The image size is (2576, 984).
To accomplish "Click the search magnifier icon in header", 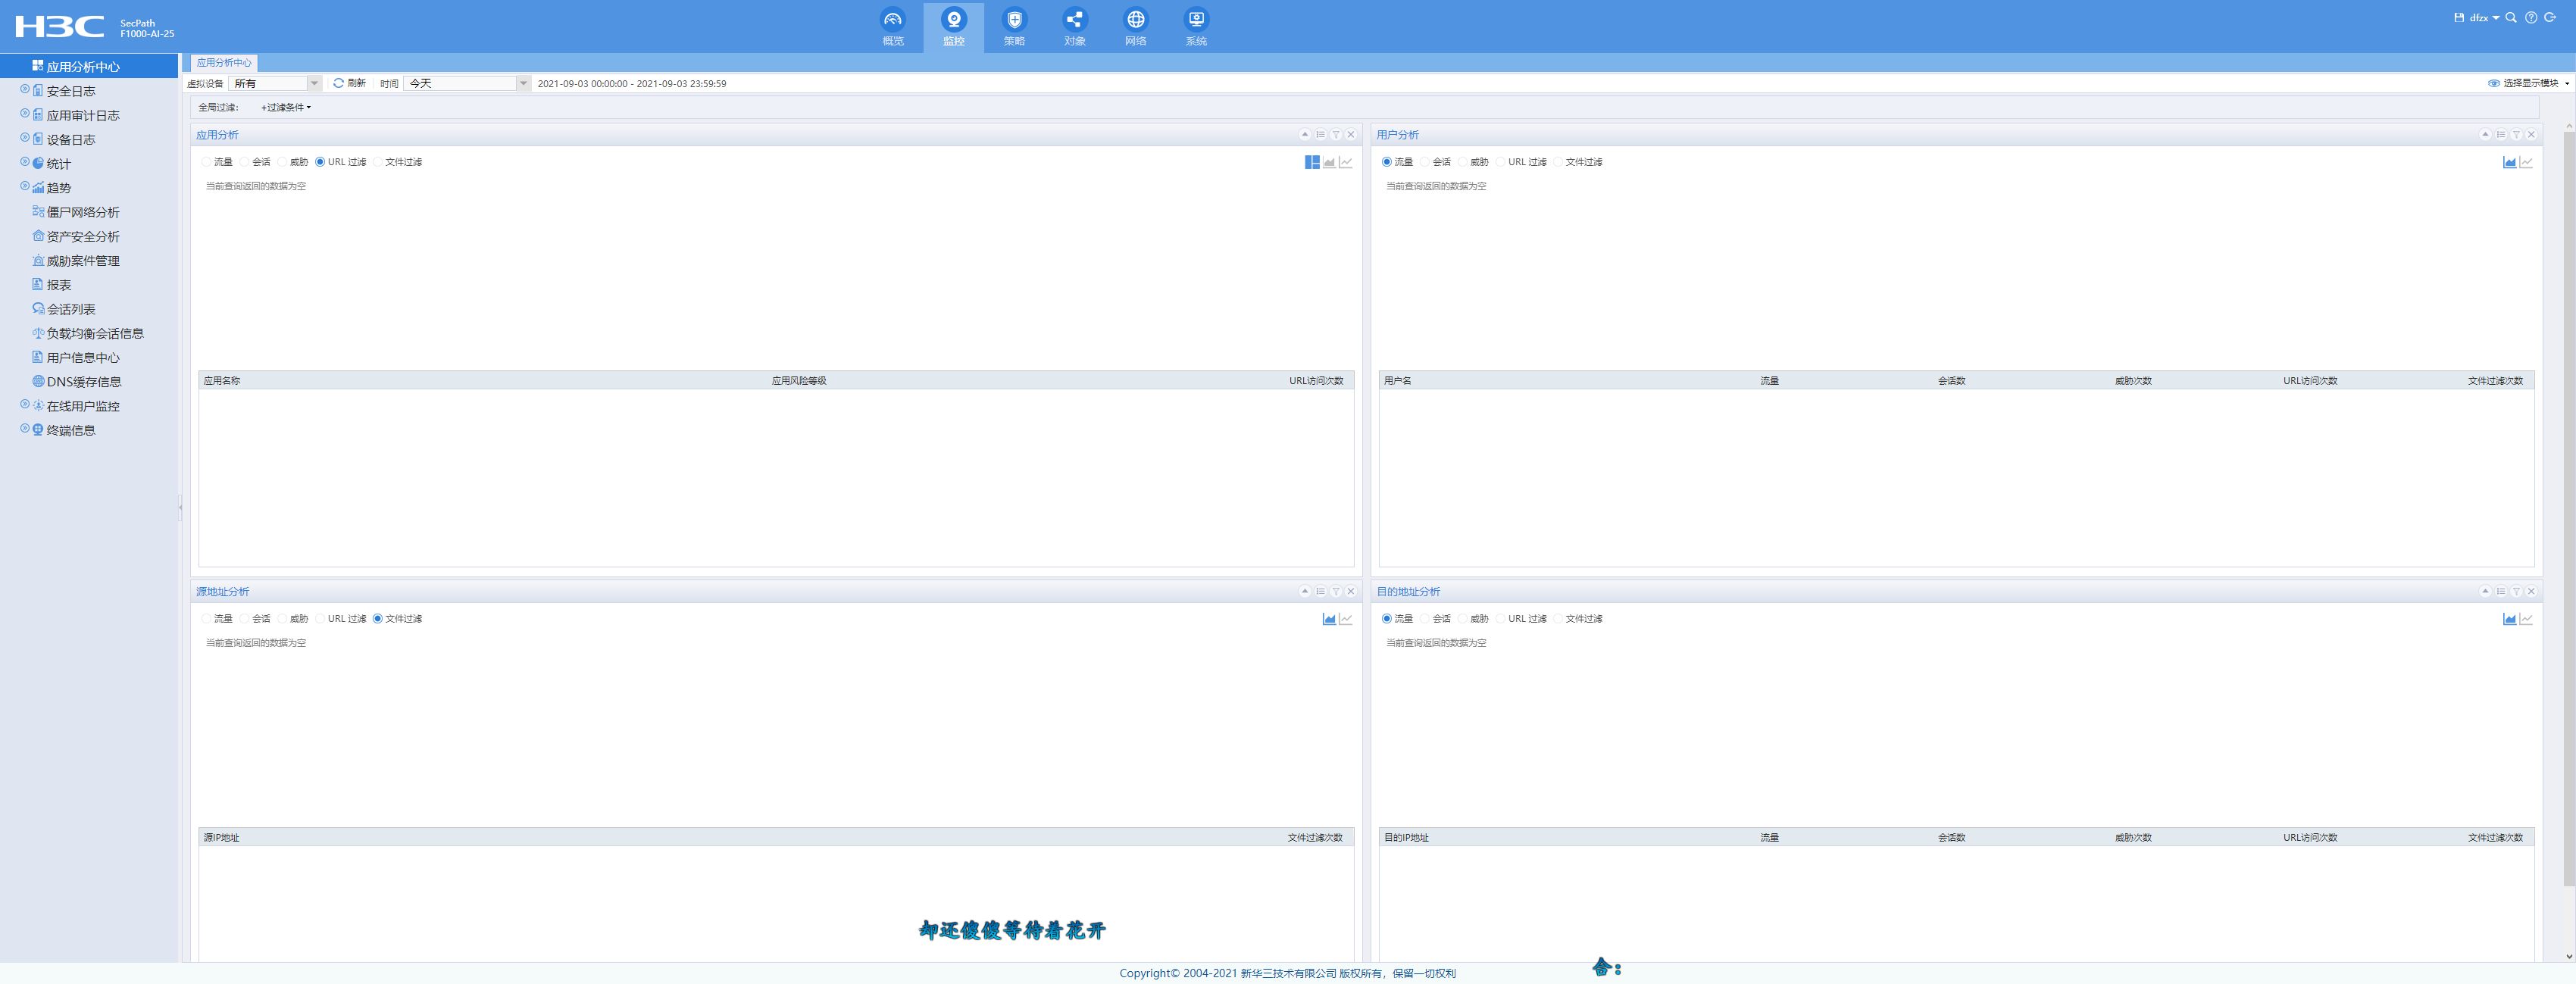I will (x=2511, y=17).
